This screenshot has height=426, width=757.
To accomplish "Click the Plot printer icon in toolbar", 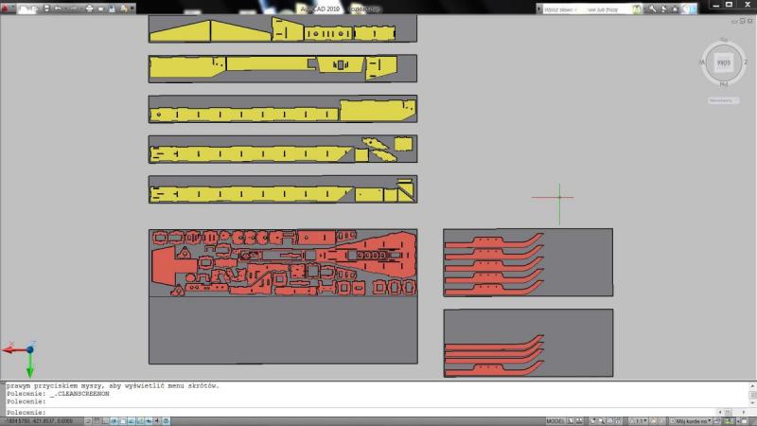I will coord(89,8).
